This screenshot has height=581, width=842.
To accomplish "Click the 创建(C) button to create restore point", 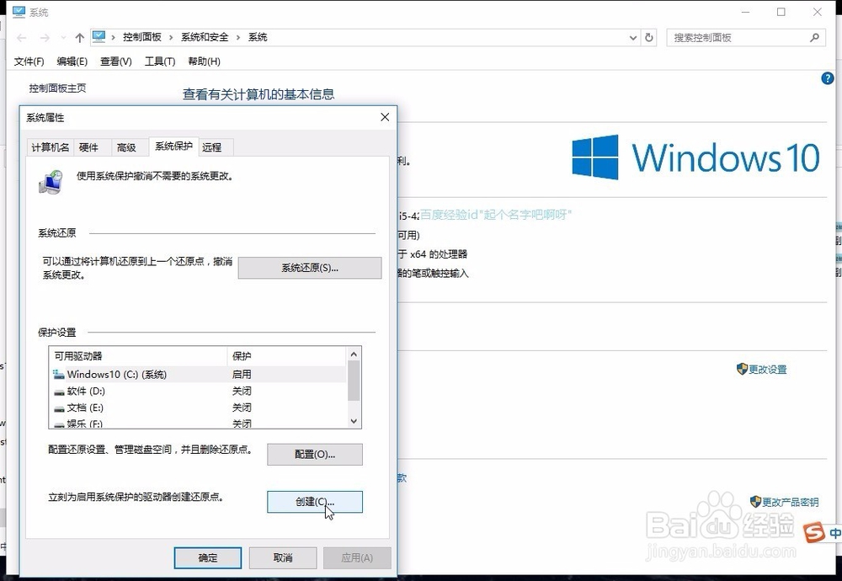I will coord(314,502).
